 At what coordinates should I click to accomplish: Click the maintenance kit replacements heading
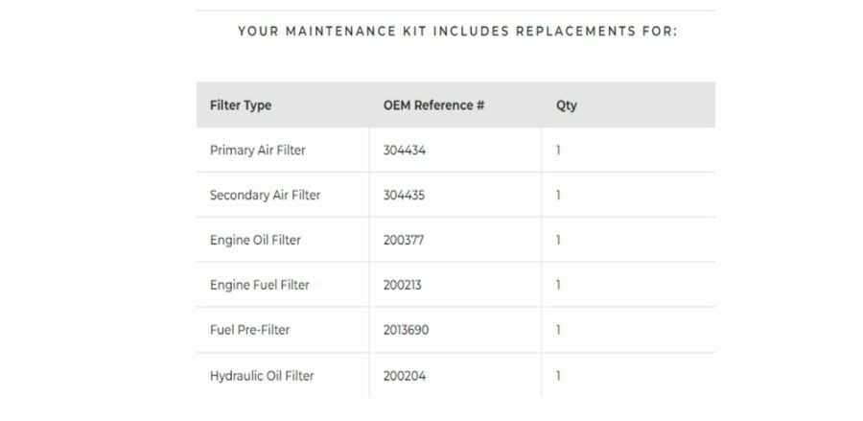click(x=457, y=31)
